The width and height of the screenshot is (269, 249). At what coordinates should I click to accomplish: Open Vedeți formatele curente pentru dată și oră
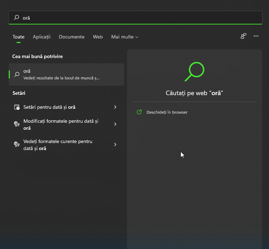coord(66,144)
